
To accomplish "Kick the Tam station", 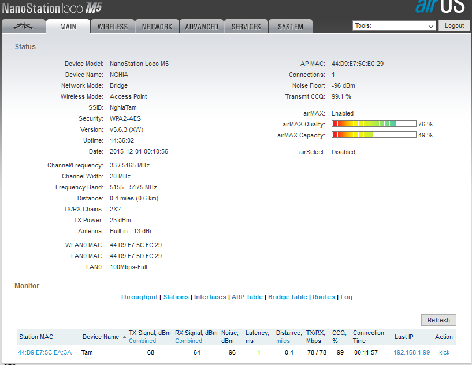I will [x=444, y=352].
